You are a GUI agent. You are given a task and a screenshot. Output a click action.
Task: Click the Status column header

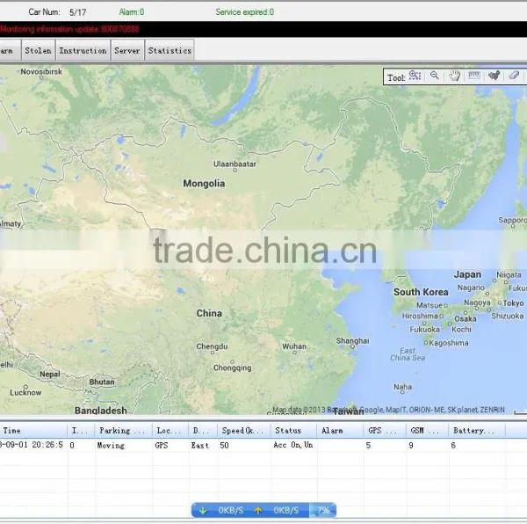coord(293,431)
